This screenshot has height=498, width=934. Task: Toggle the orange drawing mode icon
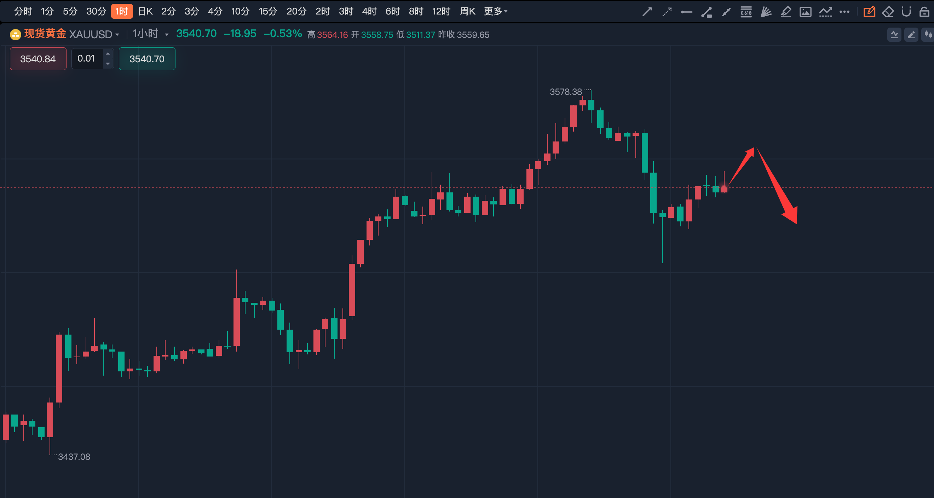[x=869, y=12]
